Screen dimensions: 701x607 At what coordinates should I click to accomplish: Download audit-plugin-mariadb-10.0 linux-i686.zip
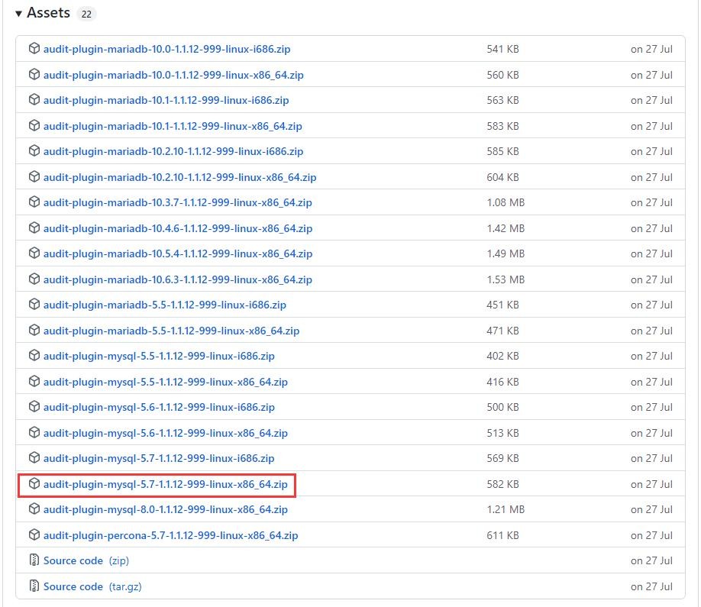pyautogui.click(x=166, y=49)
